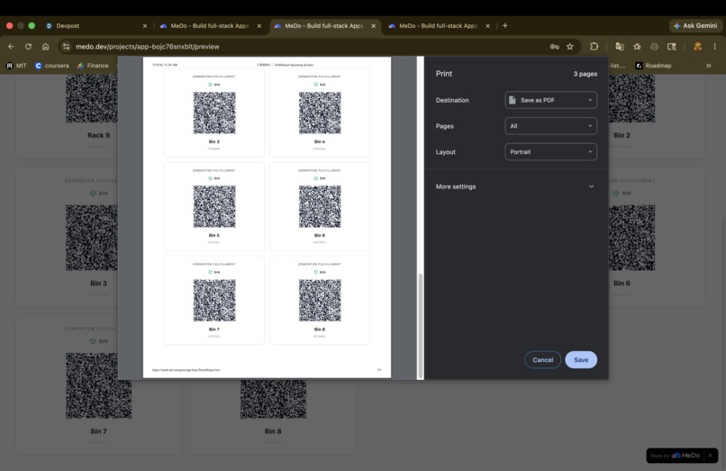Click the Rack 9 label on background page

pyautogui.click(x=98, y=135)
